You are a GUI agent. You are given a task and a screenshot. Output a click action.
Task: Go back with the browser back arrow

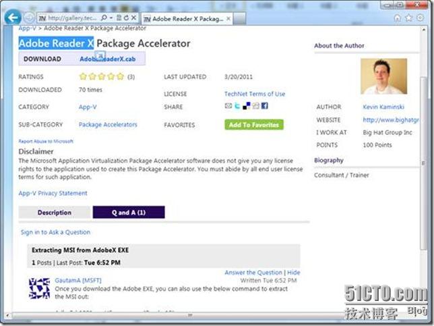click(x=12, y=18)
